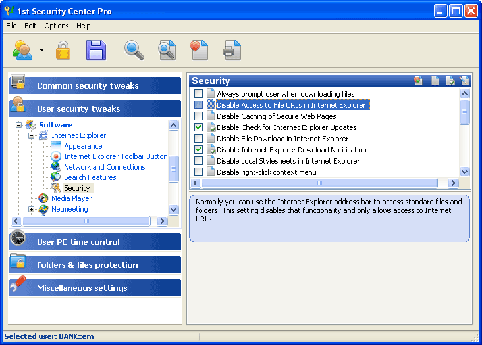Click the clock icon of PC time control

18,238
